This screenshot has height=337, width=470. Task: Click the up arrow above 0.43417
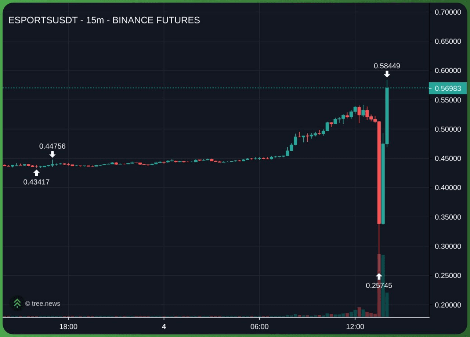(36, 173)
